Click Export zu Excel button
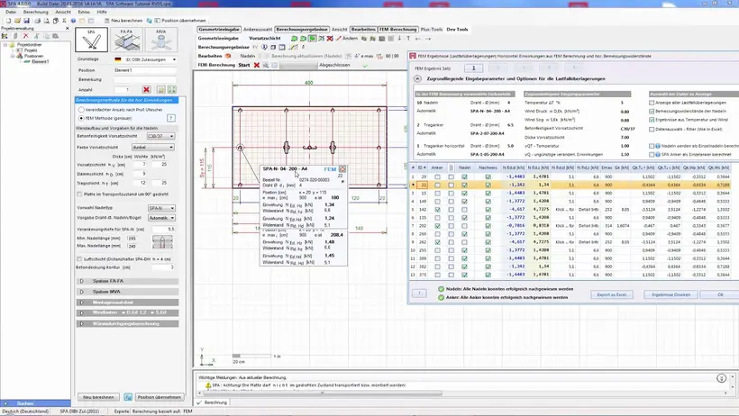 pyautogui.click(x=612, y=294)
